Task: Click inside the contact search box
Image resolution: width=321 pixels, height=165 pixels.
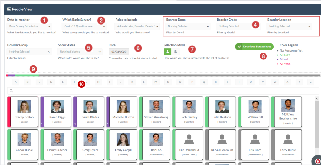Action: pos(163,91)
